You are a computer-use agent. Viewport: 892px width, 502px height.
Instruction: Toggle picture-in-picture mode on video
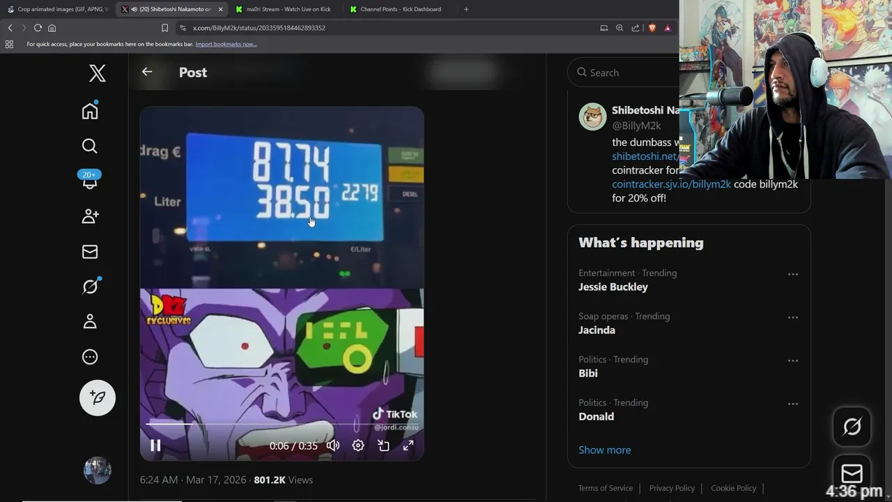[383, 446]
